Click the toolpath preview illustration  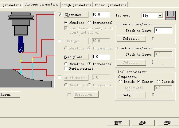pos(27,50)
